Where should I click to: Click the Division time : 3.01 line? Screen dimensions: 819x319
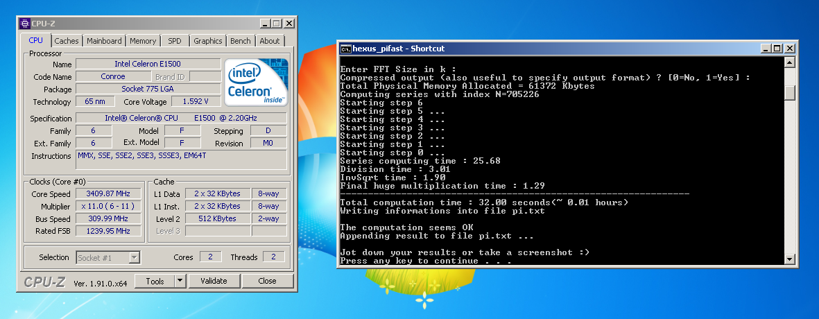click(395, 169)
